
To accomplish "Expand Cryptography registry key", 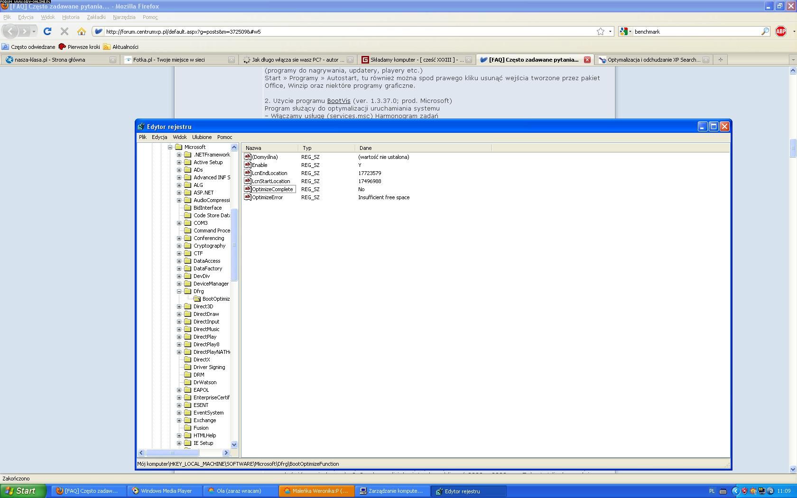I will 179,246.
